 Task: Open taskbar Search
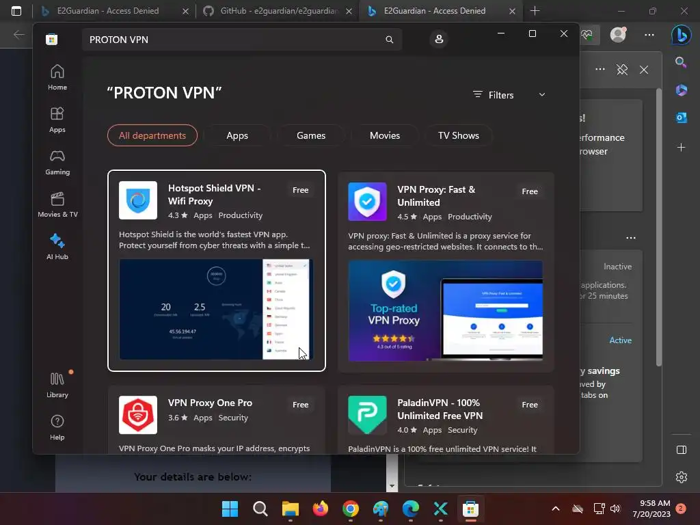coord(260,509)
